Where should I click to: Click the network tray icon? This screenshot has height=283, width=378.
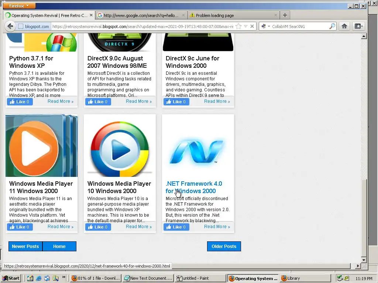(x=340, y=278)
